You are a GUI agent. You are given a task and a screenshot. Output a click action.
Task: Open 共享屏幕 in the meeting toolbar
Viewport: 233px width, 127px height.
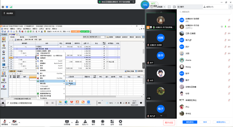point(67,123)
